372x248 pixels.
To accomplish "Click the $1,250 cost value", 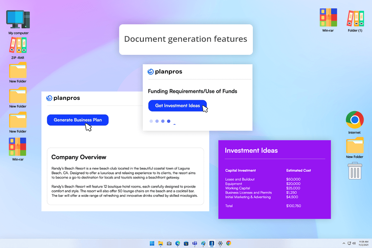I will click(291, 192).
